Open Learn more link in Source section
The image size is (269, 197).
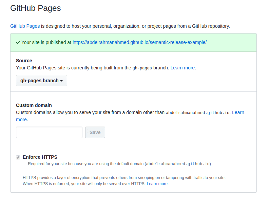click(182, 68)
